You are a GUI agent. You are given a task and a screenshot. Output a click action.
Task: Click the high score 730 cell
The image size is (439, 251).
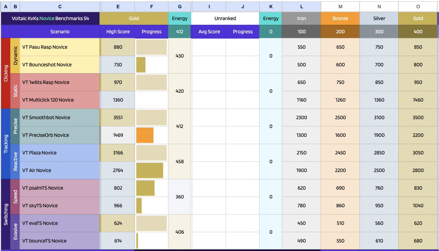pos(118,65)
